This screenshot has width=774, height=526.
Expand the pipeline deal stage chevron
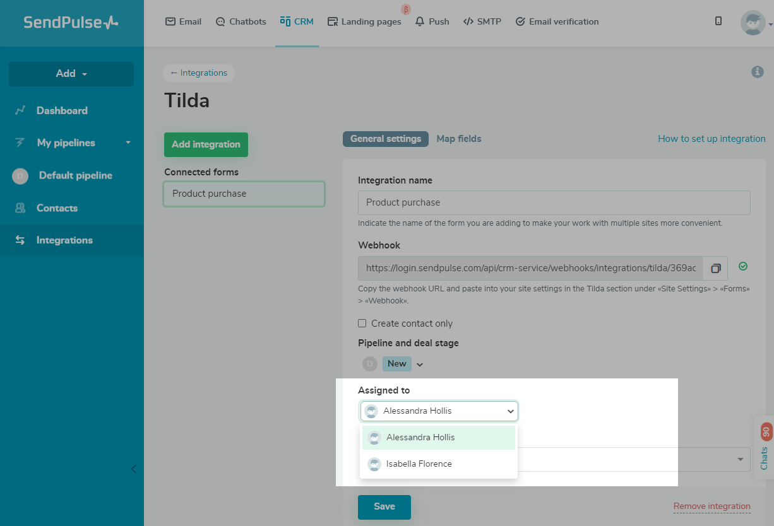(x=420, y=364)
